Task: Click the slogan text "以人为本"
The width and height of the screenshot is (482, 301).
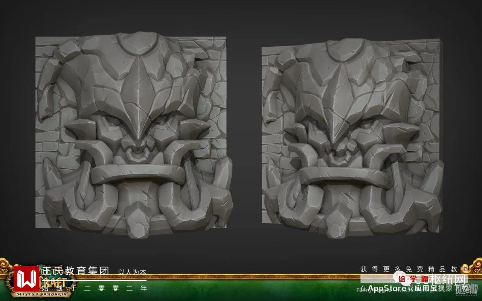Action: tap(132, 272)
